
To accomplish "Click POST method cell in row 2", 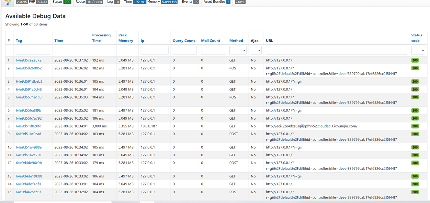I will [234, 68].
